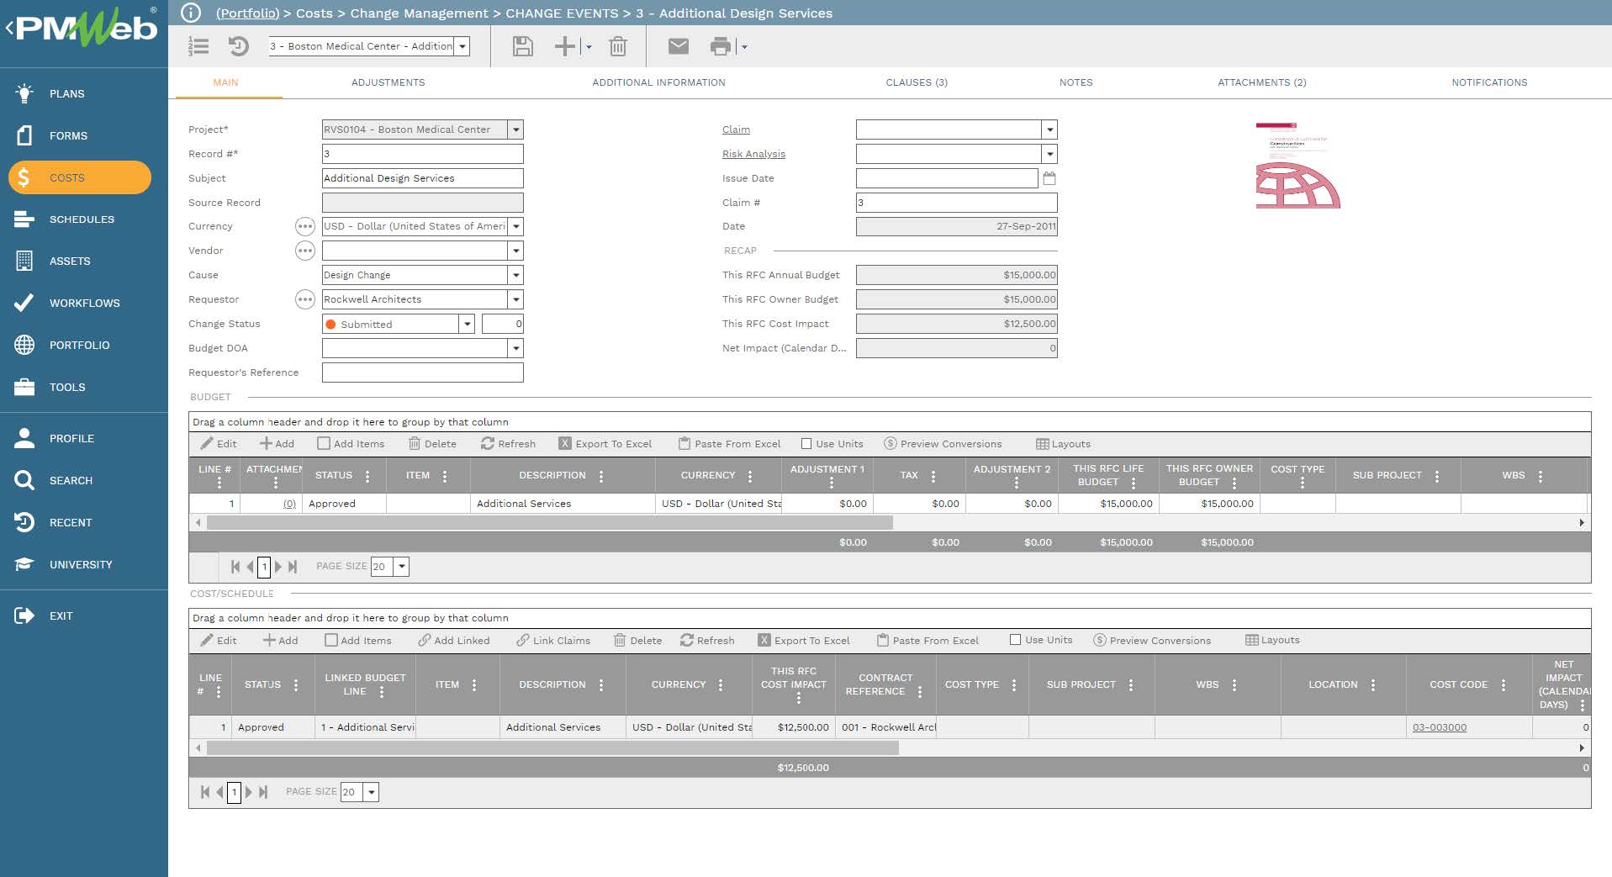Switch to the Adjustments tab
This screenshot has height=877, width=1612.
[x=388, y=82]
